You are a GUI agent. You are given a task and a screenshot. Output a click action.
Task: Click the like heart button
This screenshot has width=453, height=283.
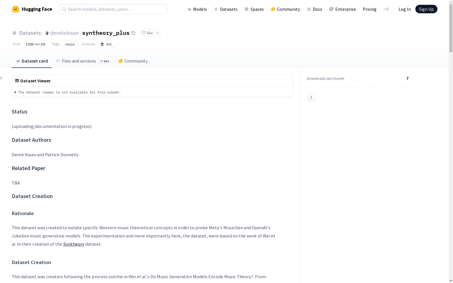click(x=147, y=33)
